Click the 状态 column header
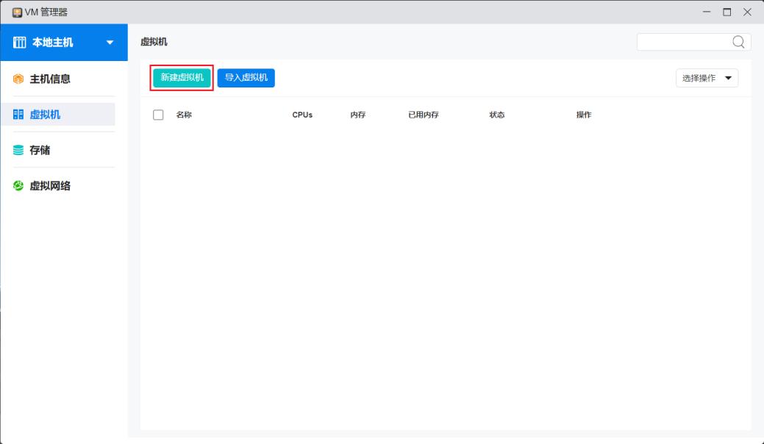Screen dimensions: 764x444 497,115
